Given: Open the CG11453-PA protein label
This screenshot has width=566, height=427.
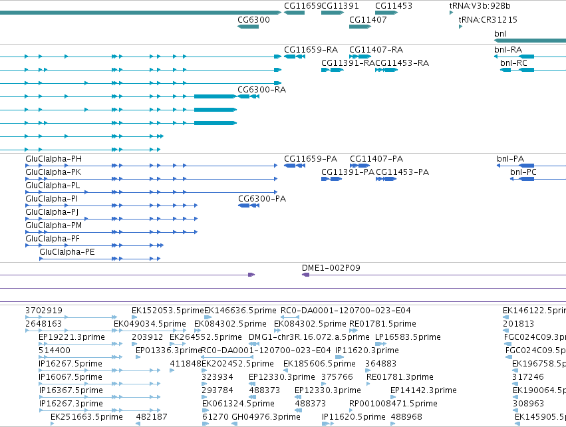Looking at the screenshot, I should pyautogui.click(x=402, y=172).
